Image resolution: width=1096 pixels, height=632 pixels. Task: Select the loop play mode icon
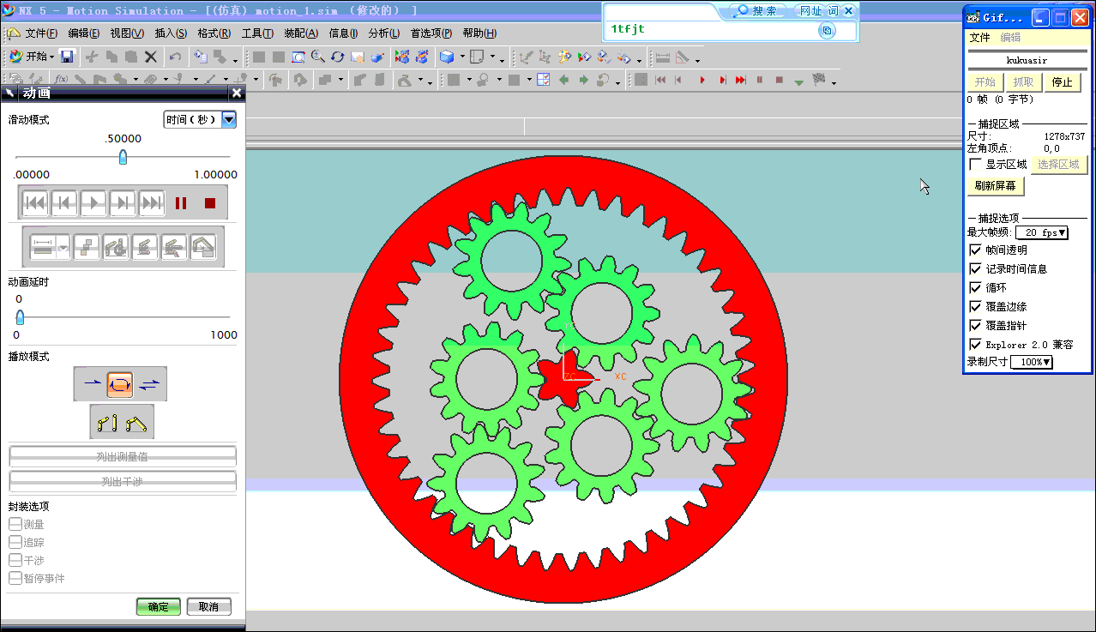[120, 384]
